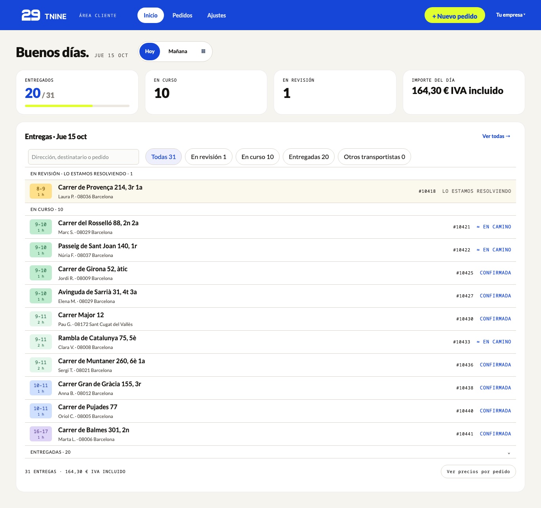
Task: Filter deliveries by En curso 10
Action: point(258,157)
